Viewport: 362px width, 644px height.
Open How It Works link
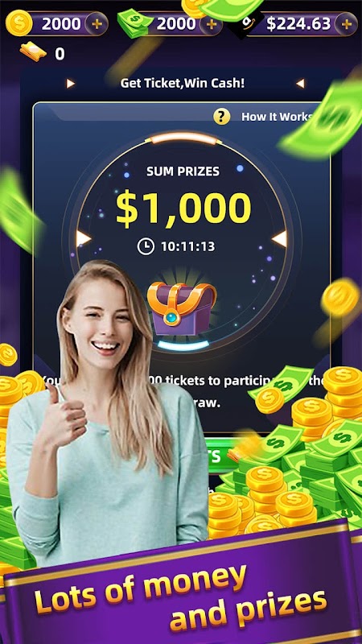coord(278,117)
